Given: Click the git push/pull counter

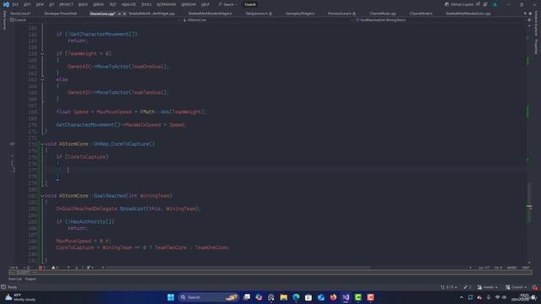Looking at the screenshot, I should point(449,287).
